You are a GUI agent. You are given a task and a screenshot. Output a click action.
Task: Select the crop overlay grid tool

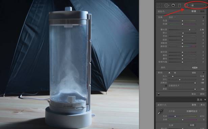point(160,5)
